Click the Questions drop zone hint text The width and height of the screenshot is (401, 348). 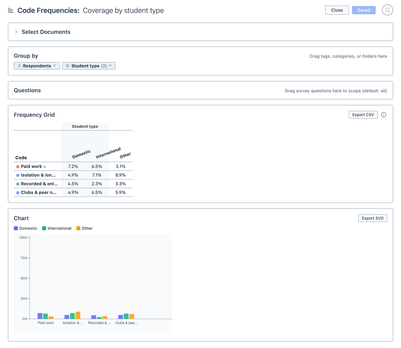pos(336,91)
